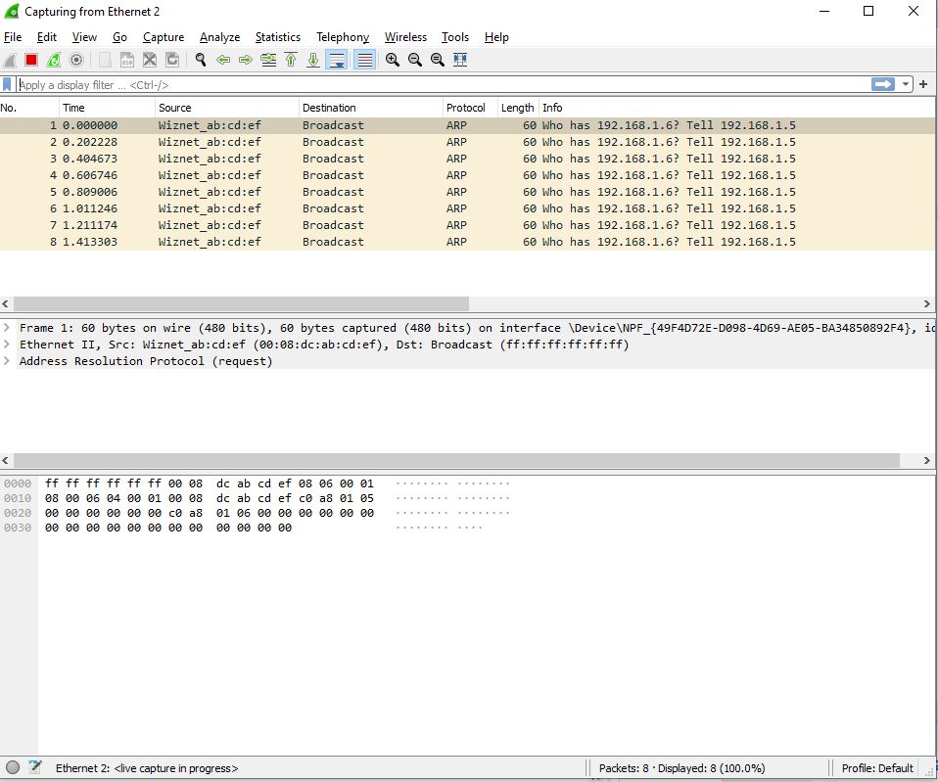Expand the Ethernet II tree node
The width and height of the screenshot is (938, 782).
click(x=7, y=345)
